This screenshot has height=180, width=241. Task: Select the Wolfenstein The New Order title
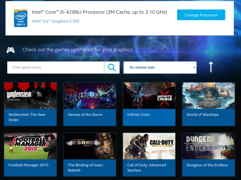27,117
